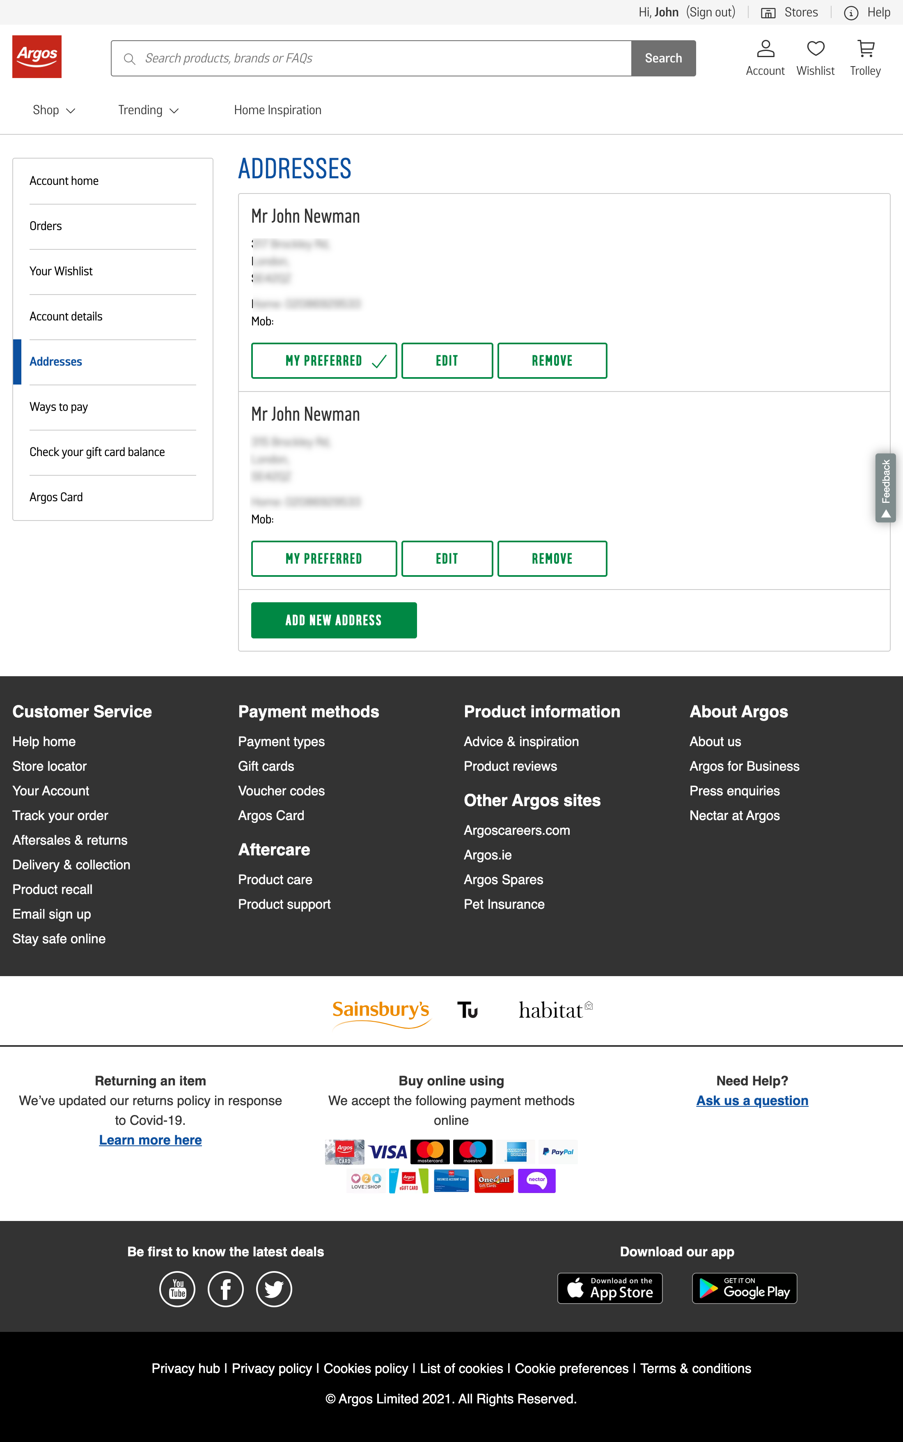Expand the Shop menu chevron
903x1442 pixels.
pos(71,111)
